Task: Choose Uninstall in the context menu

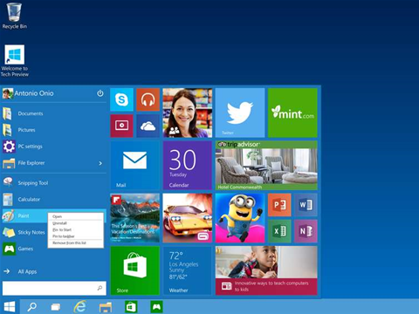Action: pyautogui.click(x=76, y=223)
